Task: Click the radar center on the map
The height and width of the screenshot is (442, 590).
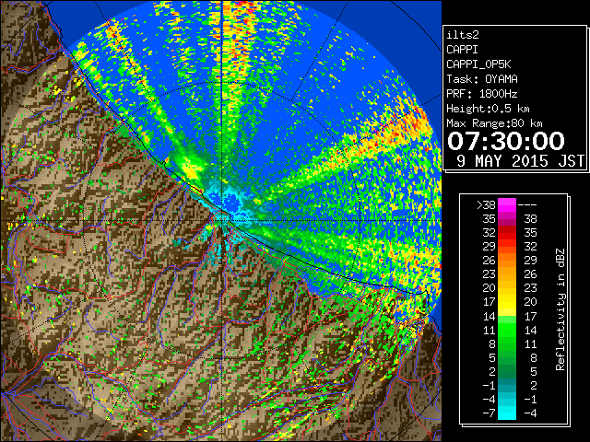Action: (223, 220)
